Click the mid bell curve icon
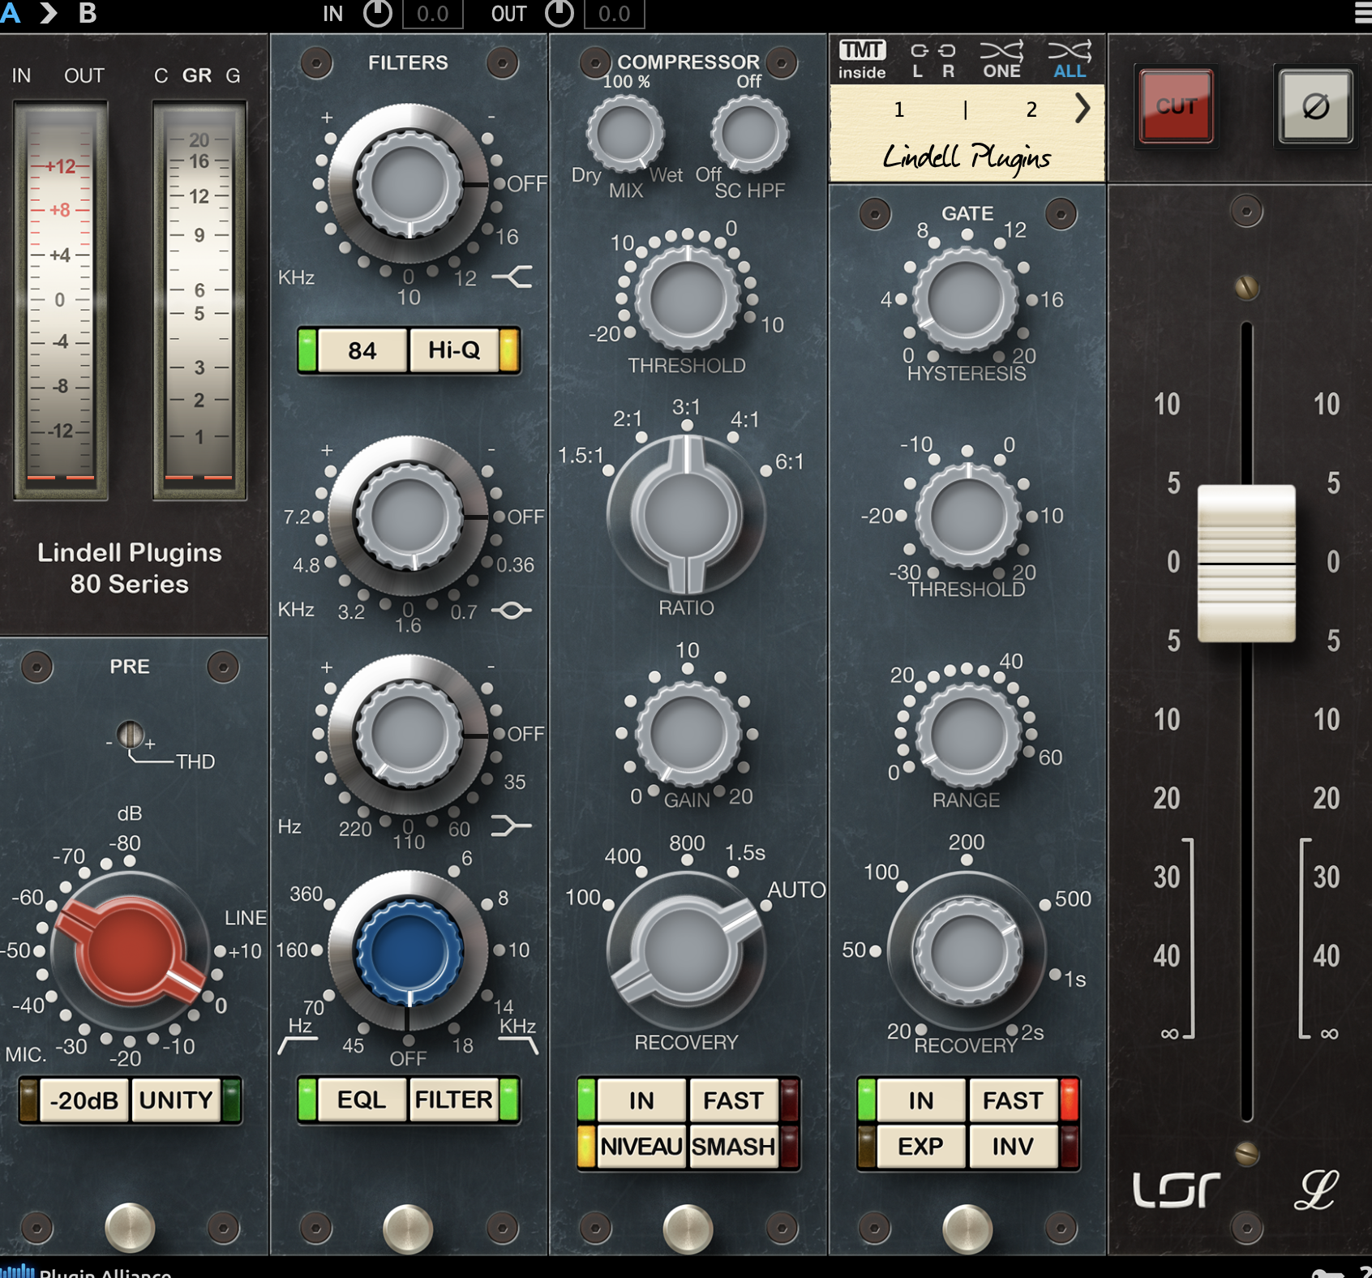This screenshot has width=1372, height=1278. coord(512,610)
